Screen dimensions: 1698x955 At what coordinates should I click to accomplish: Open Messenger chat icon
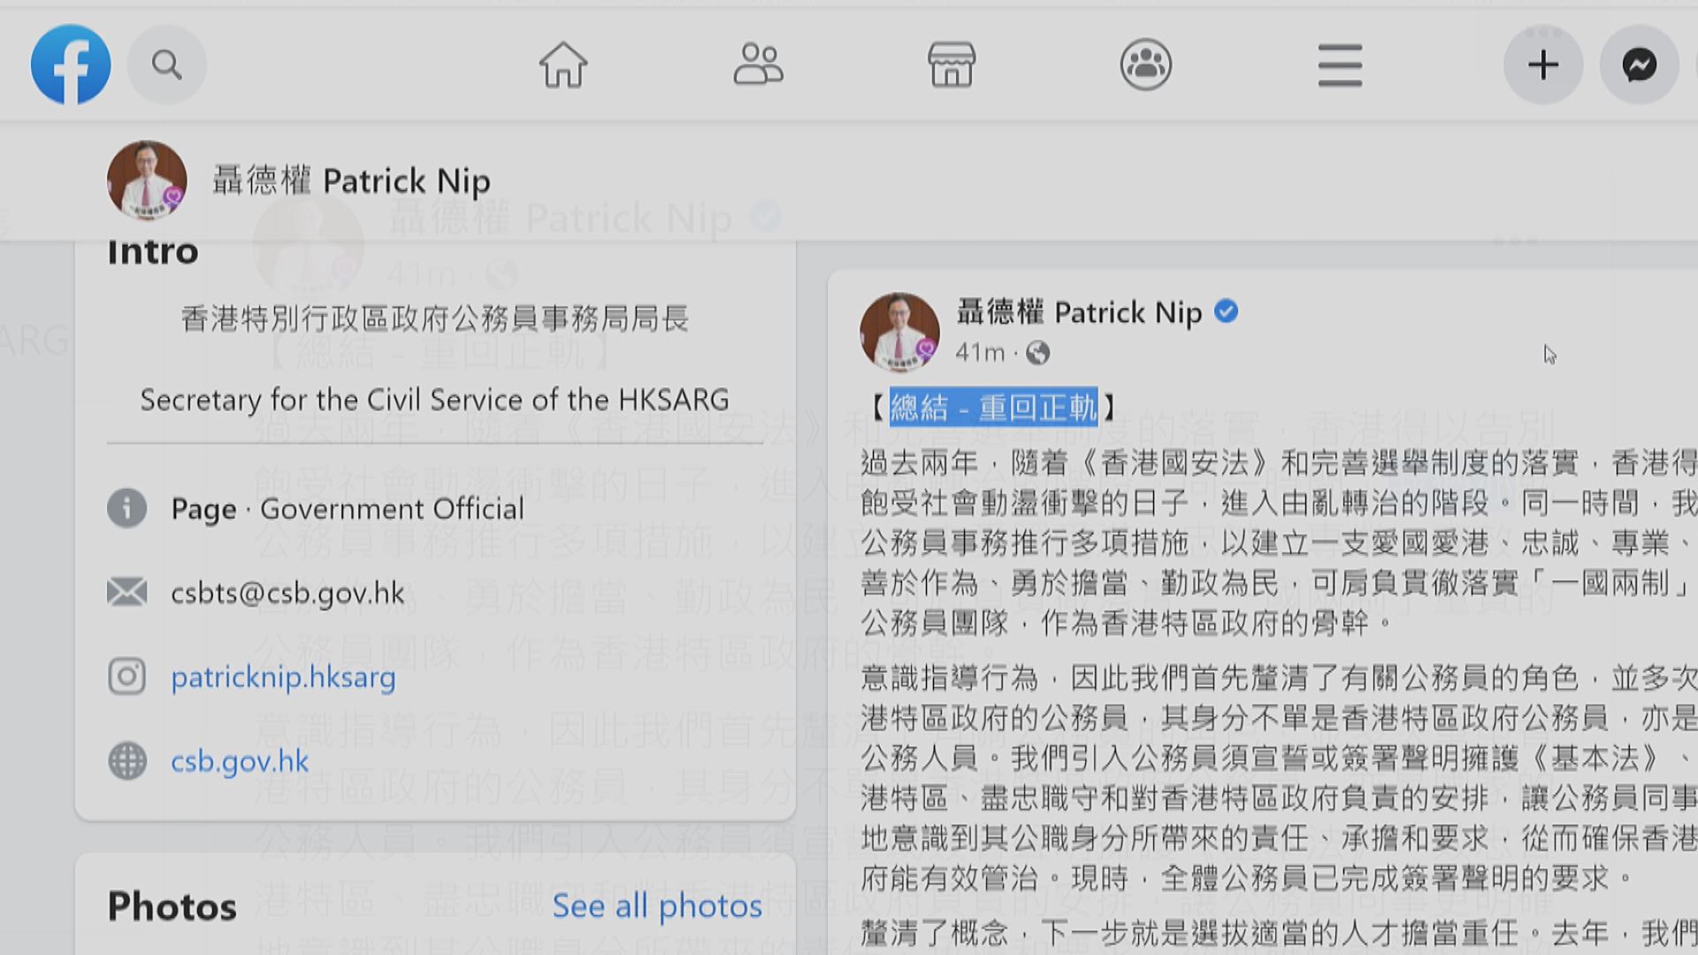pos(1639,65)
